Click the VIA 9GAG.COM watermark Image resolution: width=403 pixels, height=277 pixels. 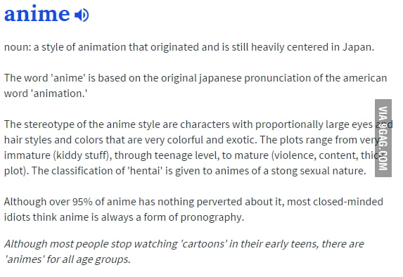383,138
